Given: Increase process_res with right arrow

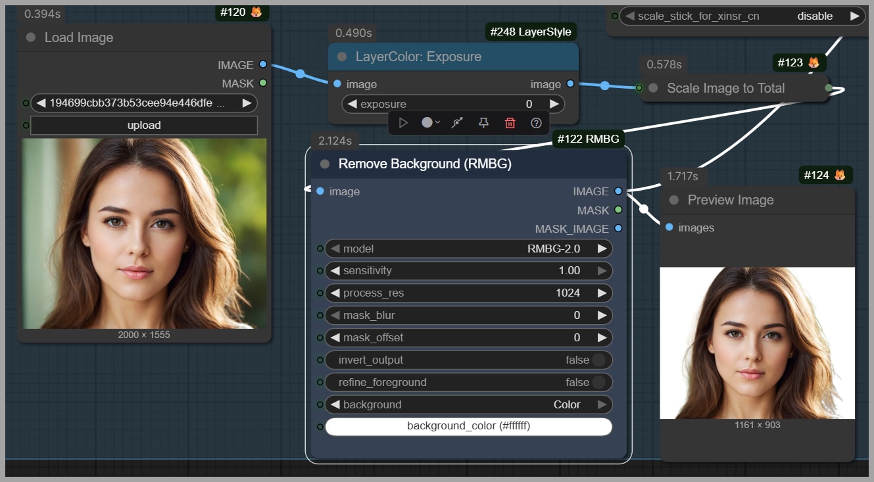Looking at the screenshot, I should click(x=602, y=293).
